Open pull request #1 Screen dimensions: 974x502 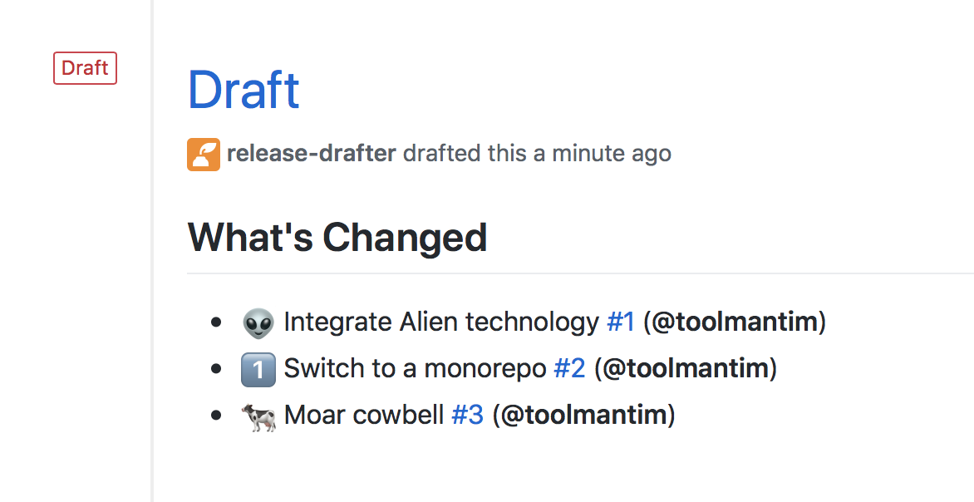pyautogui.click(x=619, y=322)
